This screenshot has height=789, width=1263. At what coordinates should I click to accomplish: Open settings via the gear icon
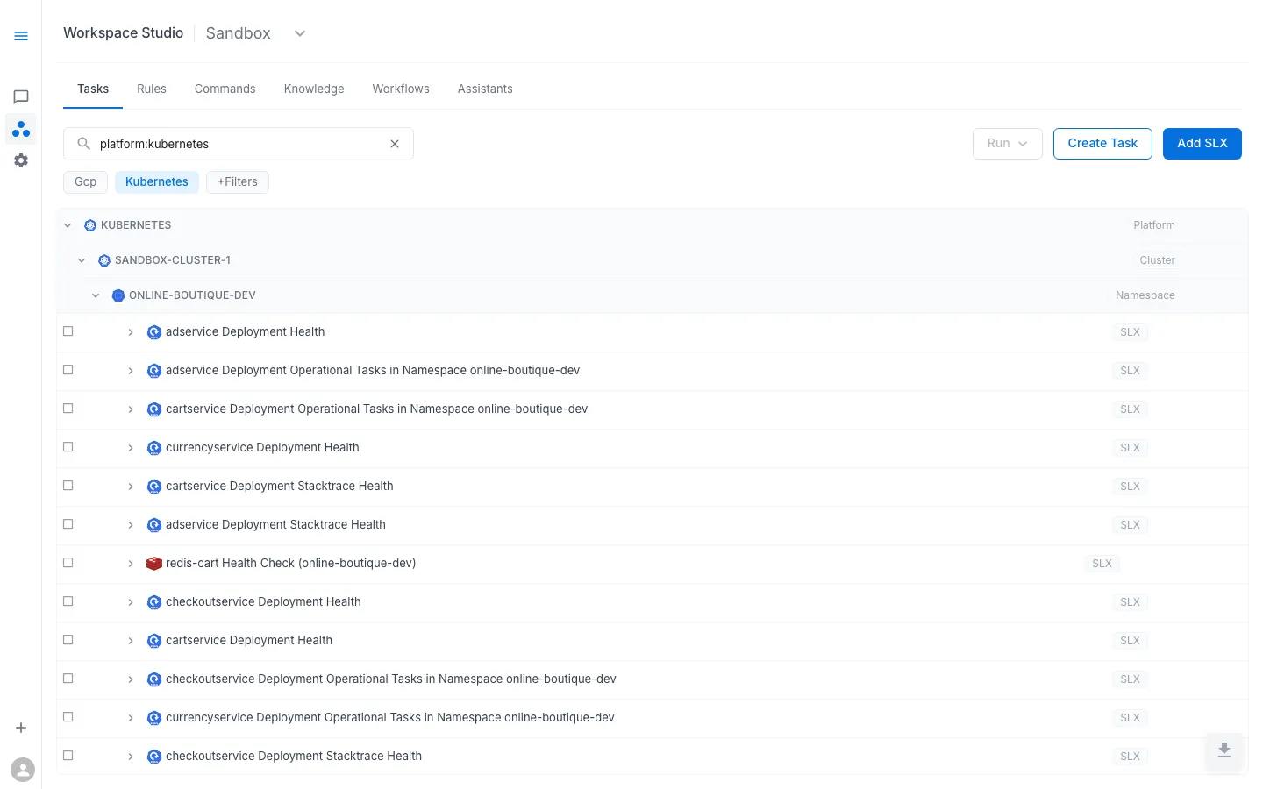(21, 160)
